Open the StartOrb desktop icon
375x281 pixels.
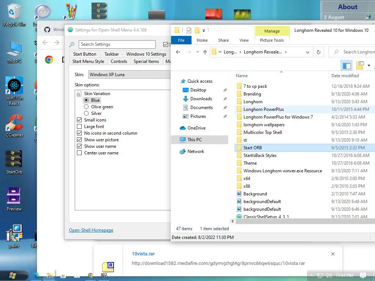click(x=14, y=162)
